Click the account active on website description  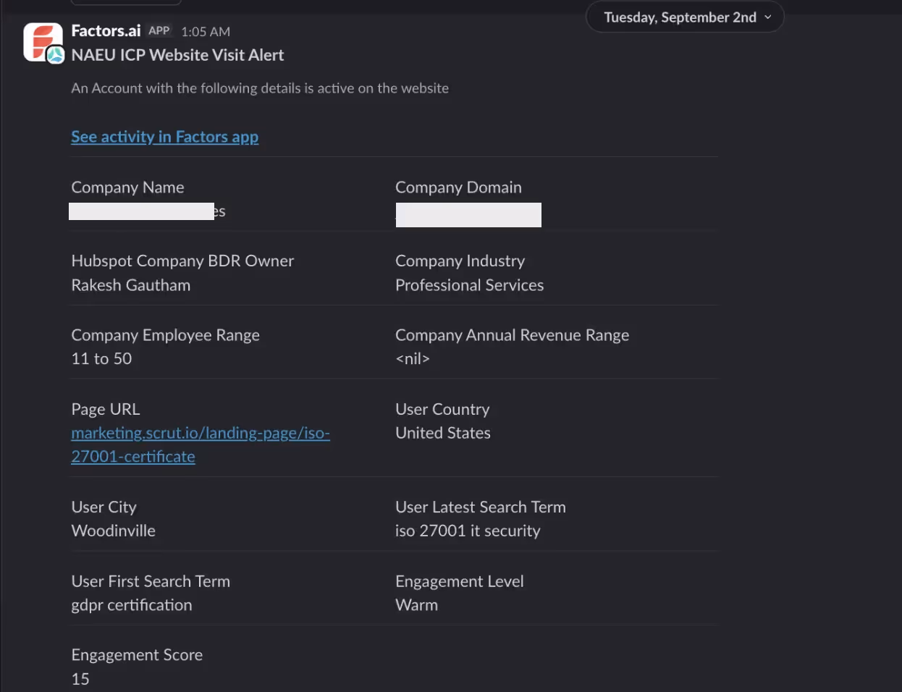point(260,88)
